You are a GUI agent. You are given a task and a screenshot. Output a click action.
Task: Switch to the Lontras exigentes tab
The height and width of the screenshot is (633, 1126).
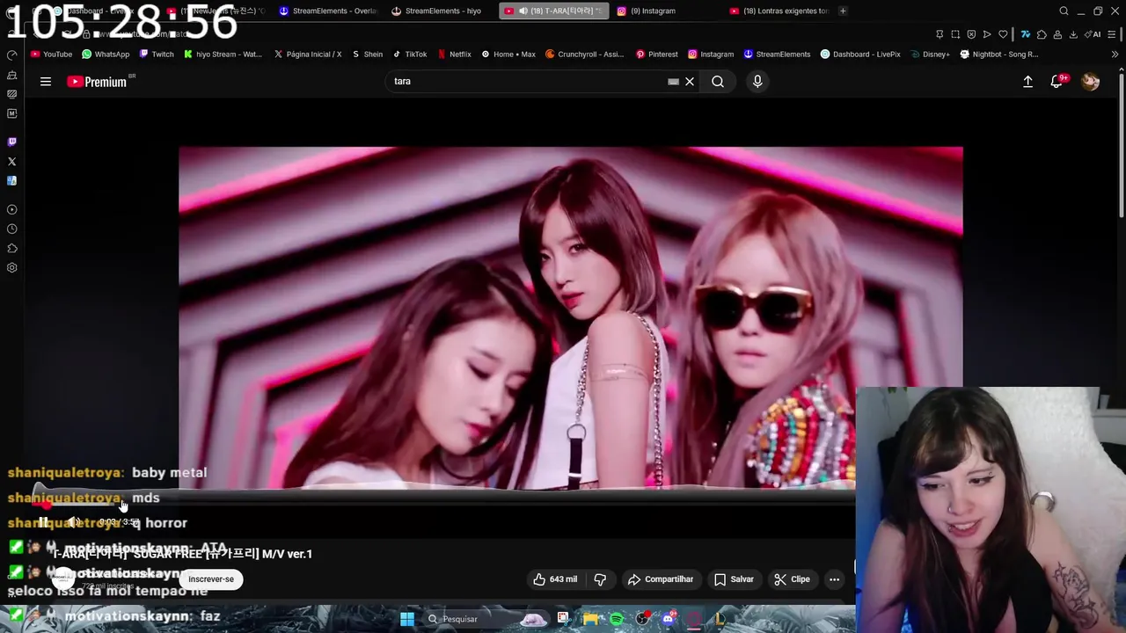click(x=779, y=11)
